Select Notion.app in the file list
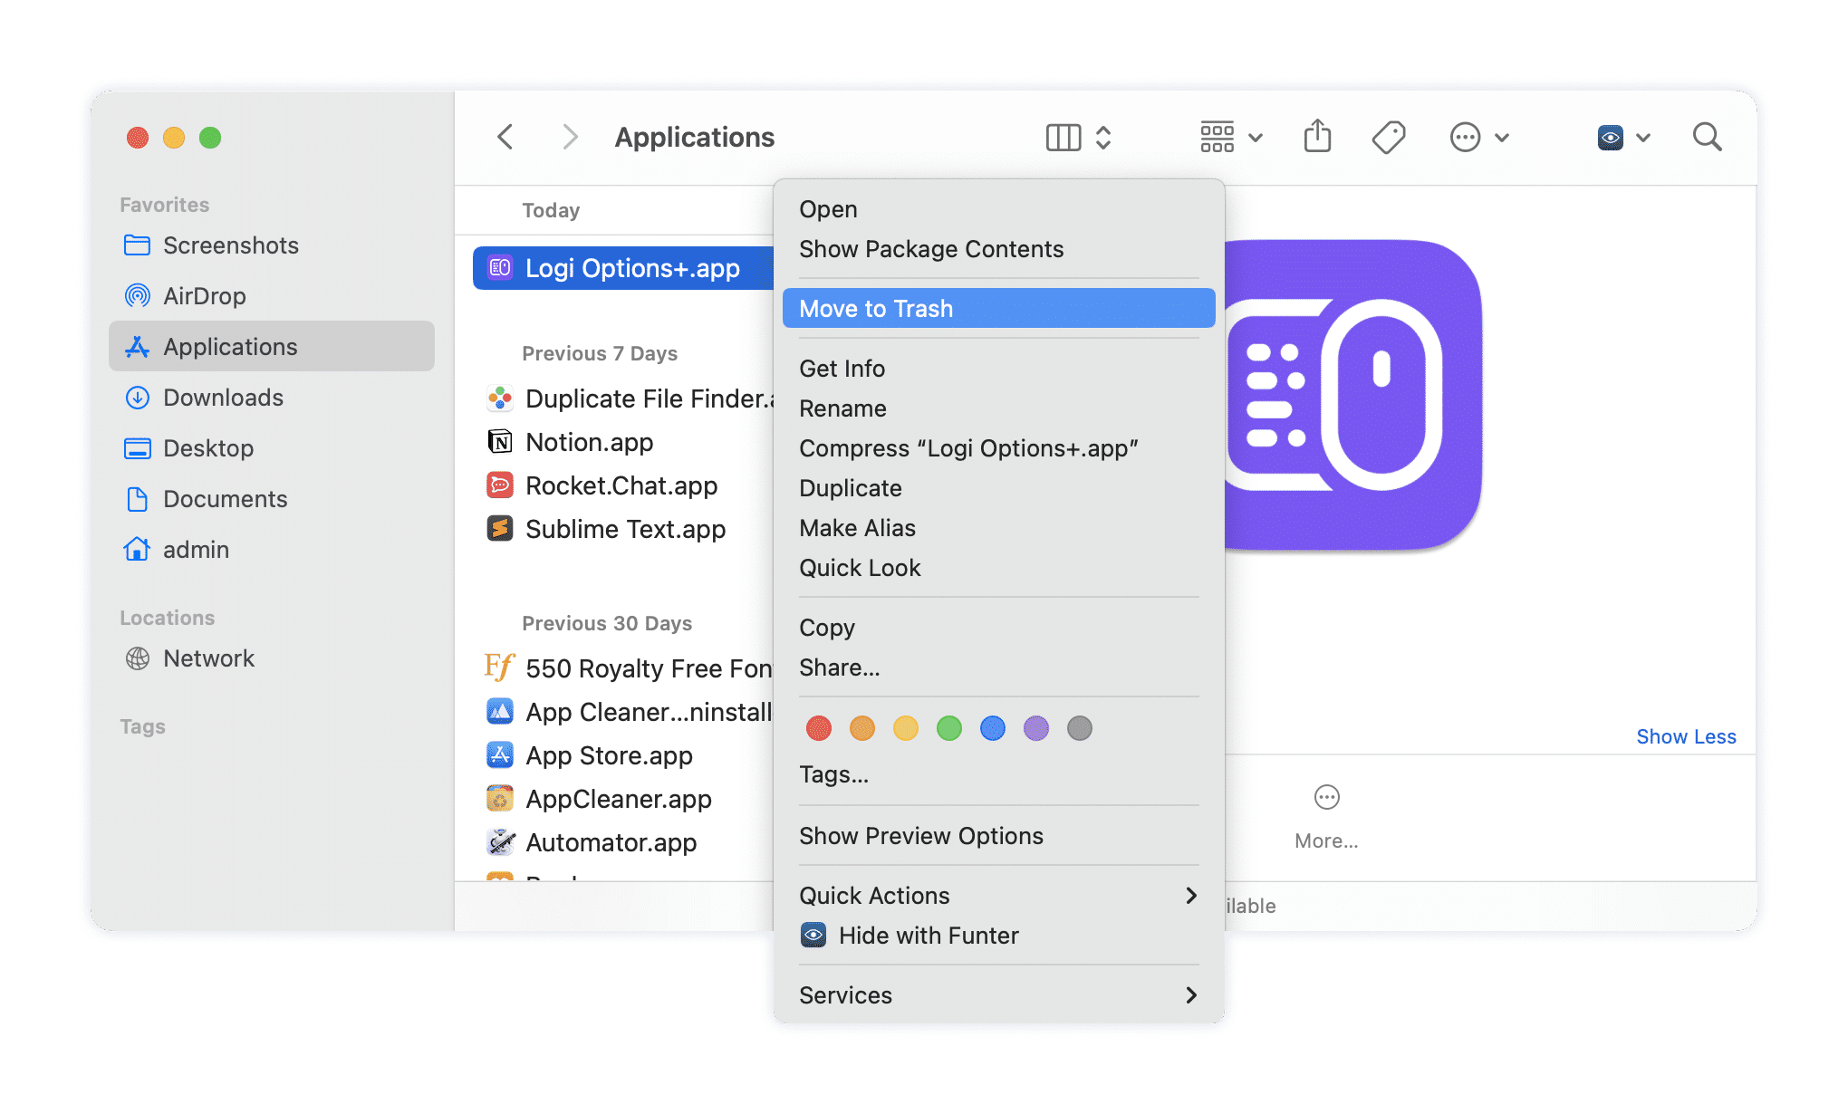This screenshot has height=1114, width=1848. (x=589, y=442)
